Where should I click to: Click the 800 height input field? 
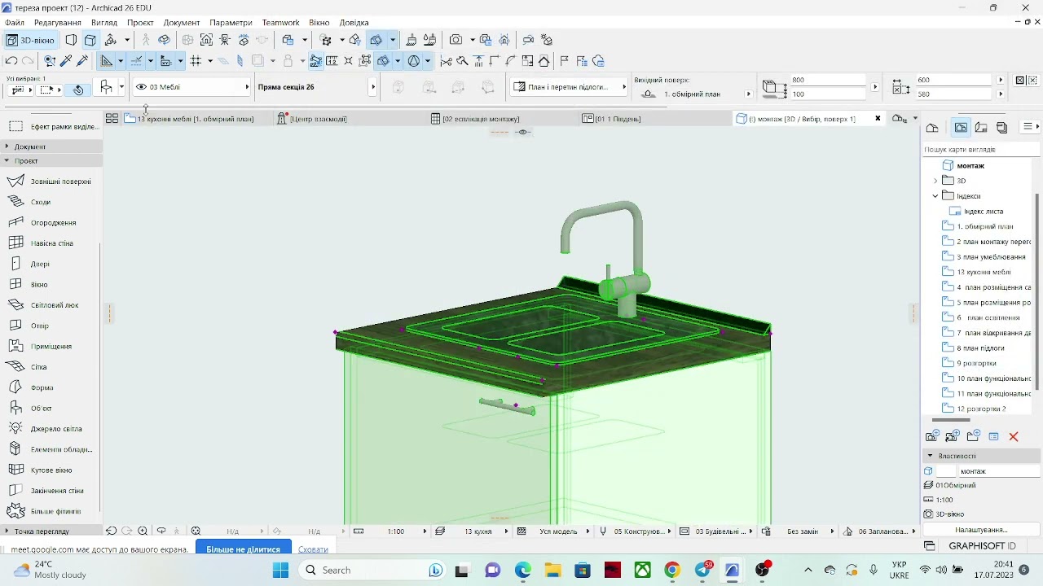(x=829, y=80)
